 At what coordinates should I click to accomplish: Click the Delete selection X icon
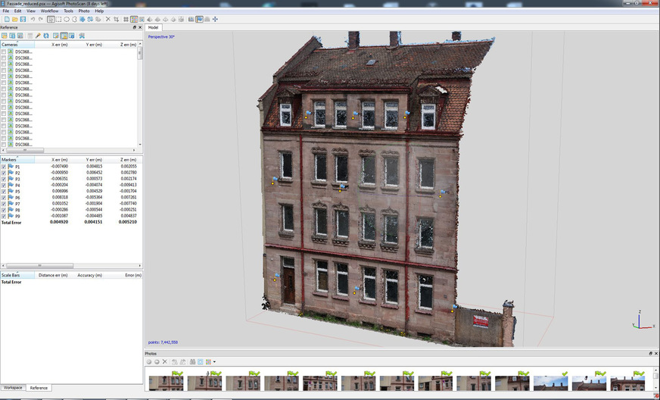(x=107, y=19)
